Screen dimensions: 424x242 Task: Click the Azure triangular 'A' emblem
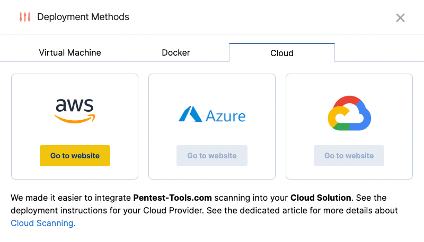[190, 114]
